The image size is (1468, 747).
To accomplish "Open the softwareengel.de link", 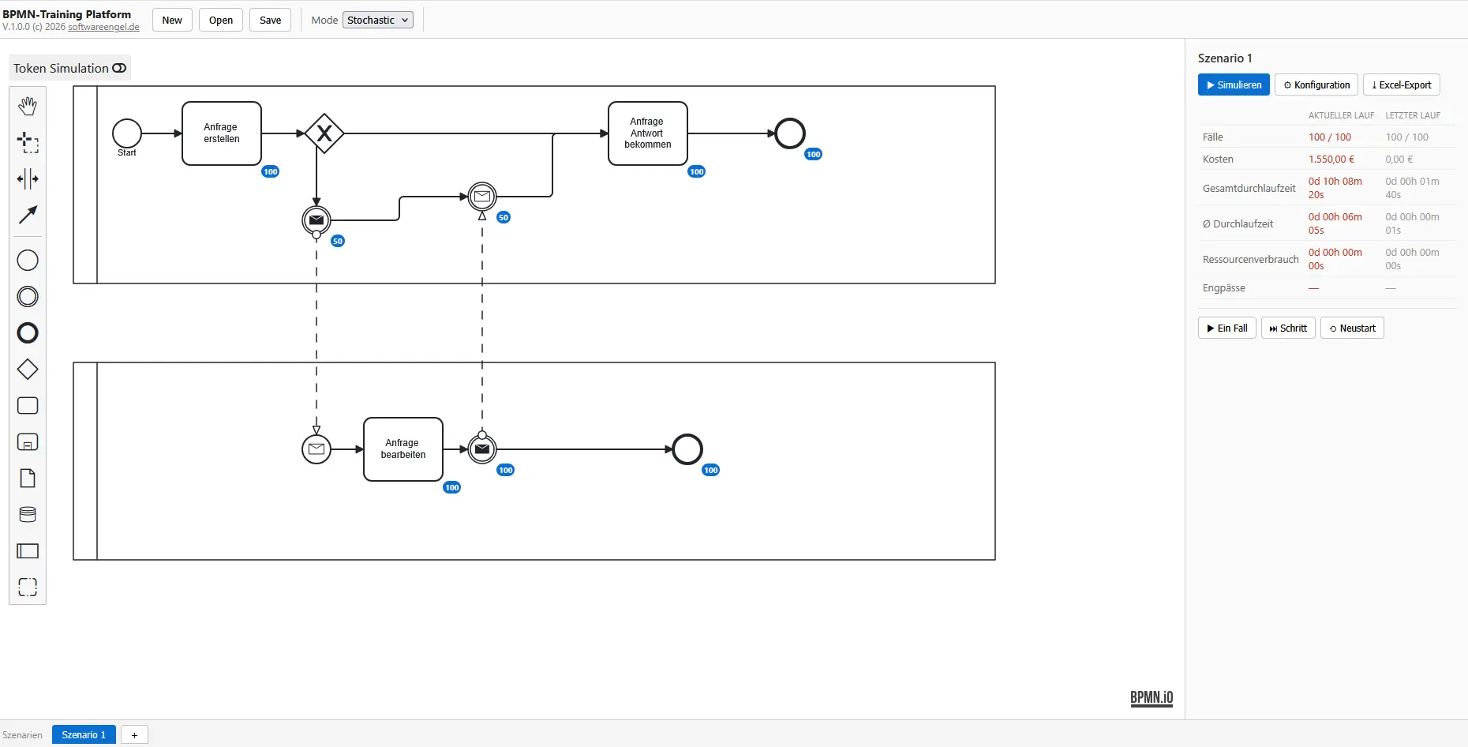I will [103, 27].
